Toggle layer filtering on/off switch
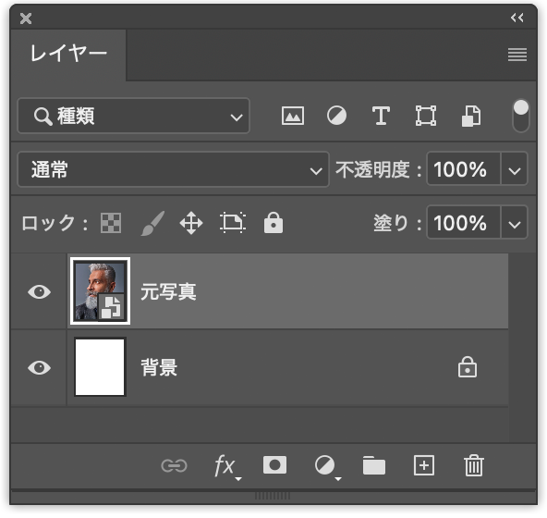The image size is (547, 518). (521, 116)
